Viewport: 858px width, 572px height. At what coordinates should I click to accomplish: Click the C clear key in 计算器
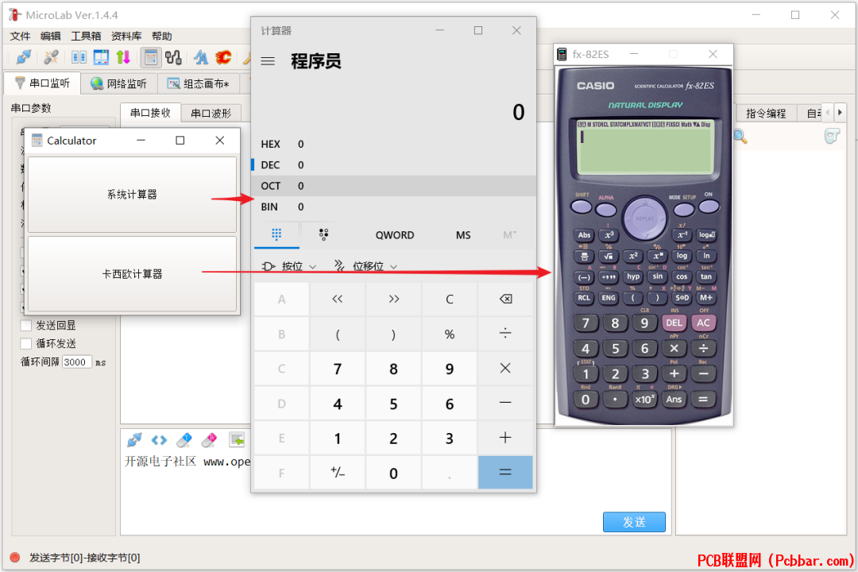coord(449,299)
